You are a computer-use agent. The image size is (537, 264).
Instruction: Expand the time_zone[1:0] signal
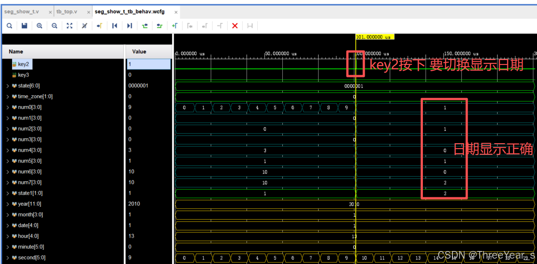[x=8, y=96]
